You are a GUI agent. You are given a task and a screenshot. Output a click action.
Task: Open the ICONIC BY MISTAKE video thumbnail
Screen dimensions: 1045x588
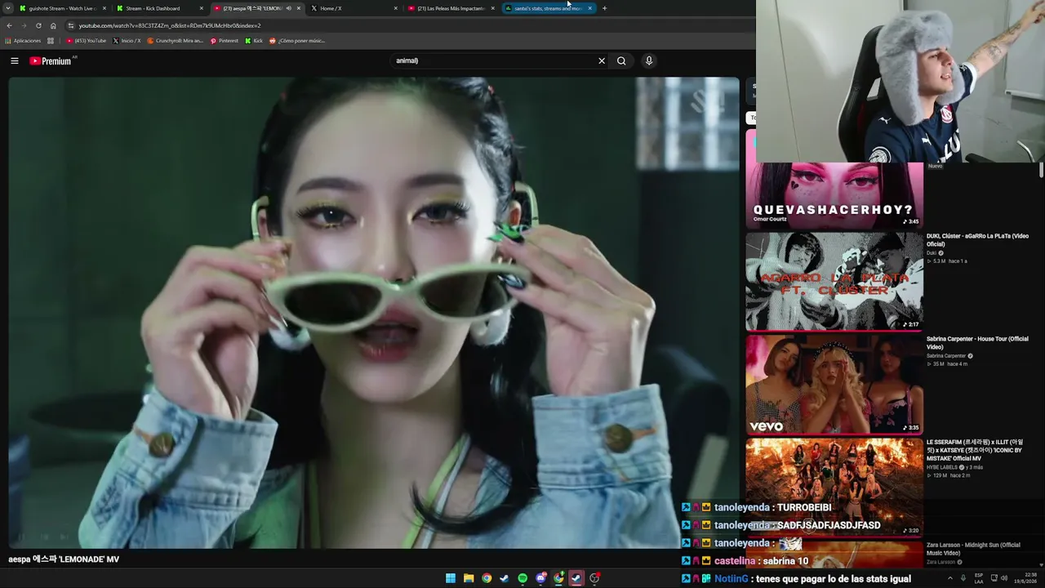(x=834, y=487)
